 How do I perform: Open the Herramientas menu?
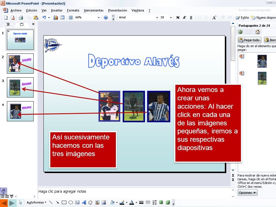point(94,10)
